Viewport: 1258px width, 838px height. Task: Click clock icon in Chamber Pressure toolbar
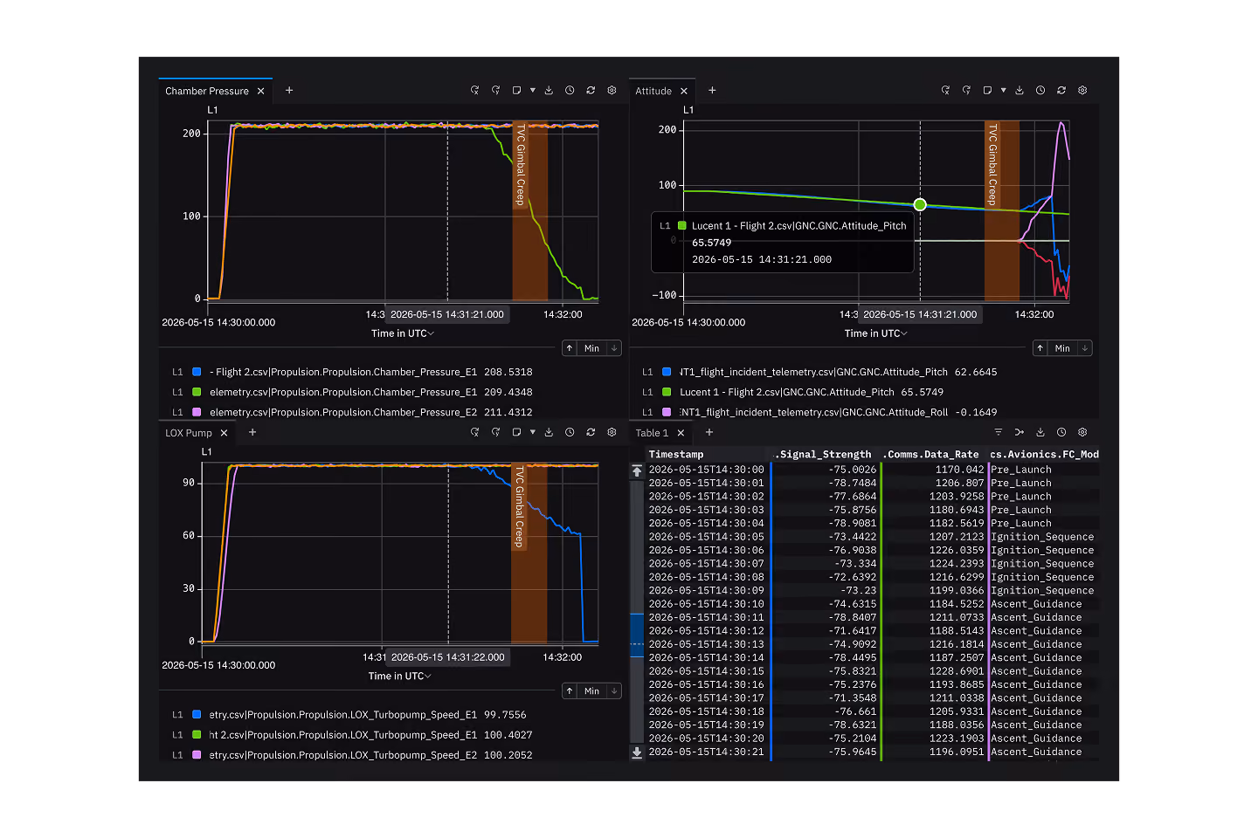tap(570, 90)
